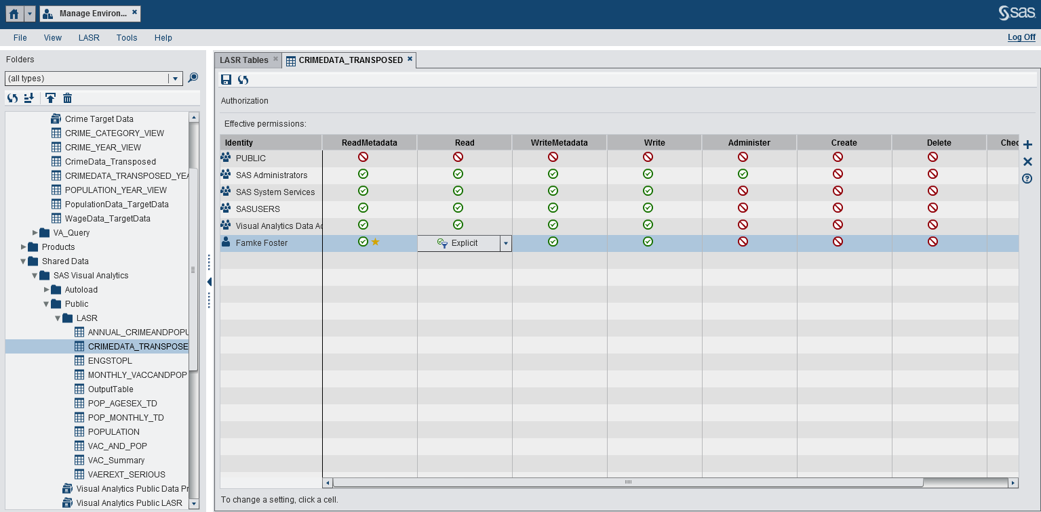
Task: Add an identity with plus icon
Action: [1027, 144]
